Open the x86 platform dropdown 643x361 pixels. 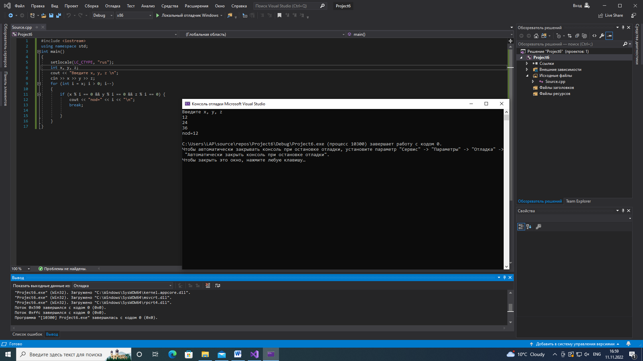coord(150,15)
